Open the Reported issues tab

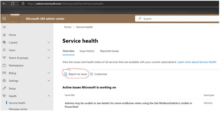click(x=109, y=51)
